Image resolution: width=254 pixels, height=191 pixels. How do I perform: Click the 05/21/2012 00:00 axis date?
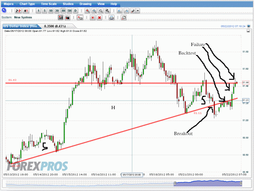point(191,174)
